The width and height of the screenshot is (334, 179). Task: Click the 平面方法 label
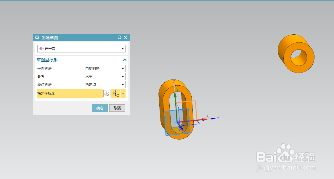[x=44, y=69]
